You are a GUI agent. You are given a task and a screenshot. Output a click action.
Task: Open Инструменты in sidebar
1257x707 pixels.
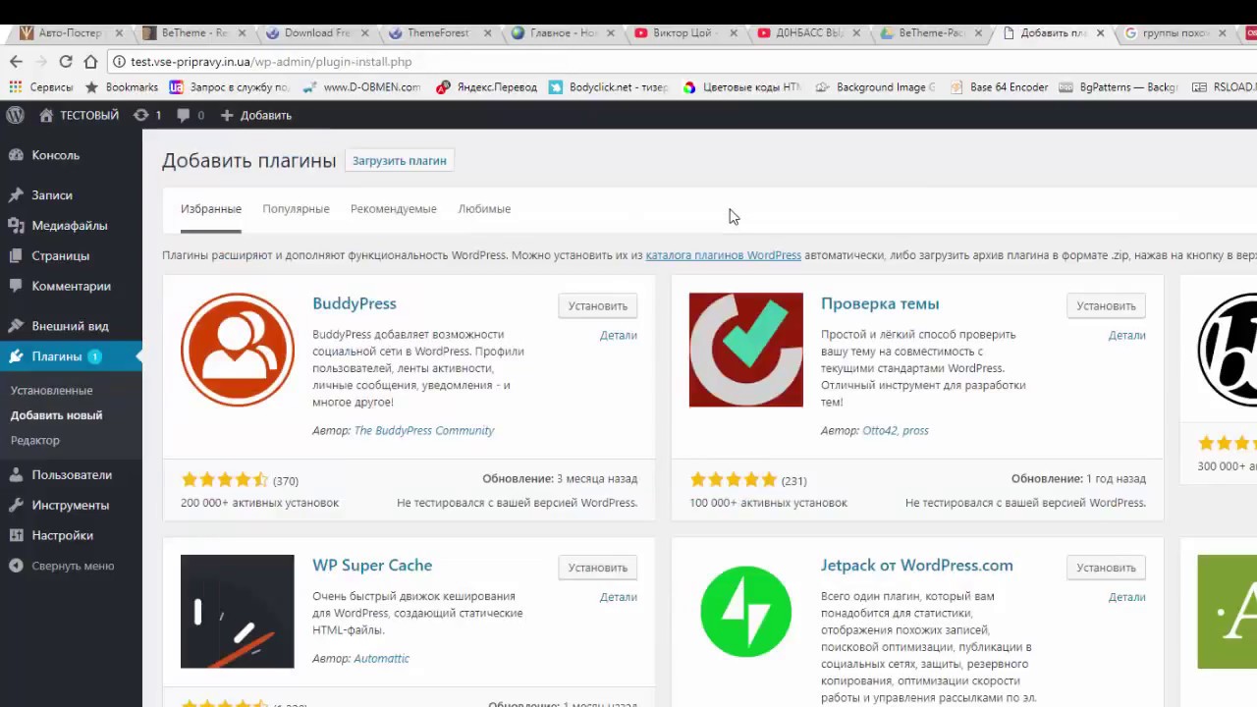click(x=71, y=506)
